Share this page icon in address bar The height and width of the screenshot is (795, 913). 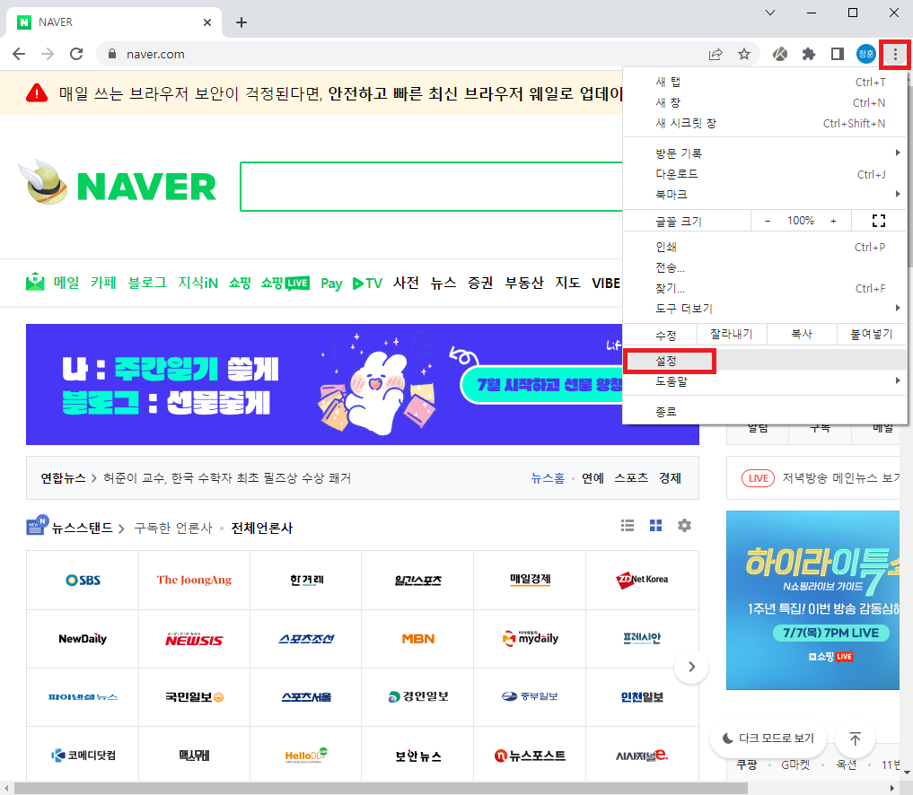pyautogui.click(x=715, y=54)
